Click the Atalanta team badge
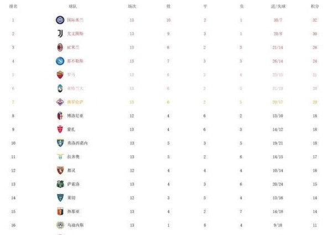This screenshot has width=332, height=235. click(x=60, y=88)
